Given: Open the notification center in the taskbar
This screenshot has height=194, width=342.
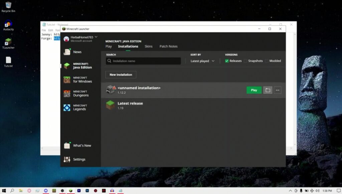Looking at the screenshot, I should click(339, 191).
